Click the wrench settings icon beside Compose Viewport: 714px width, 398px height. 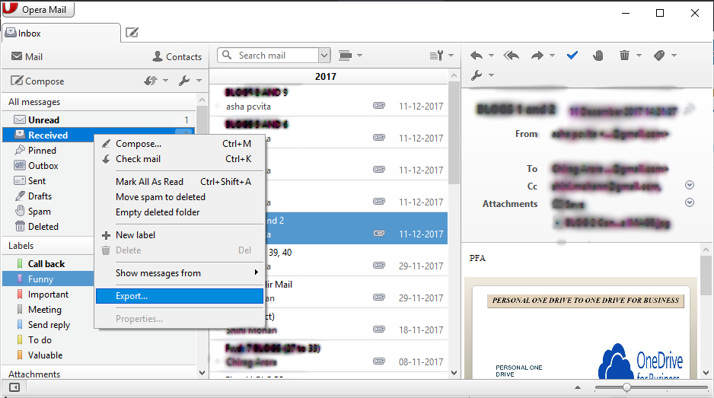coord(184,81)
